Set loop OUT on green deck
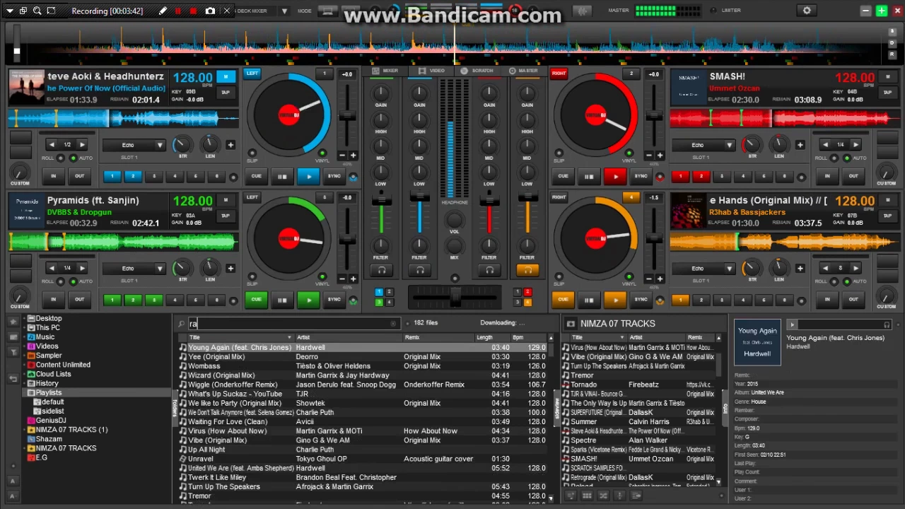The width and height of the screenshot is (905, 509). (80, 300)
